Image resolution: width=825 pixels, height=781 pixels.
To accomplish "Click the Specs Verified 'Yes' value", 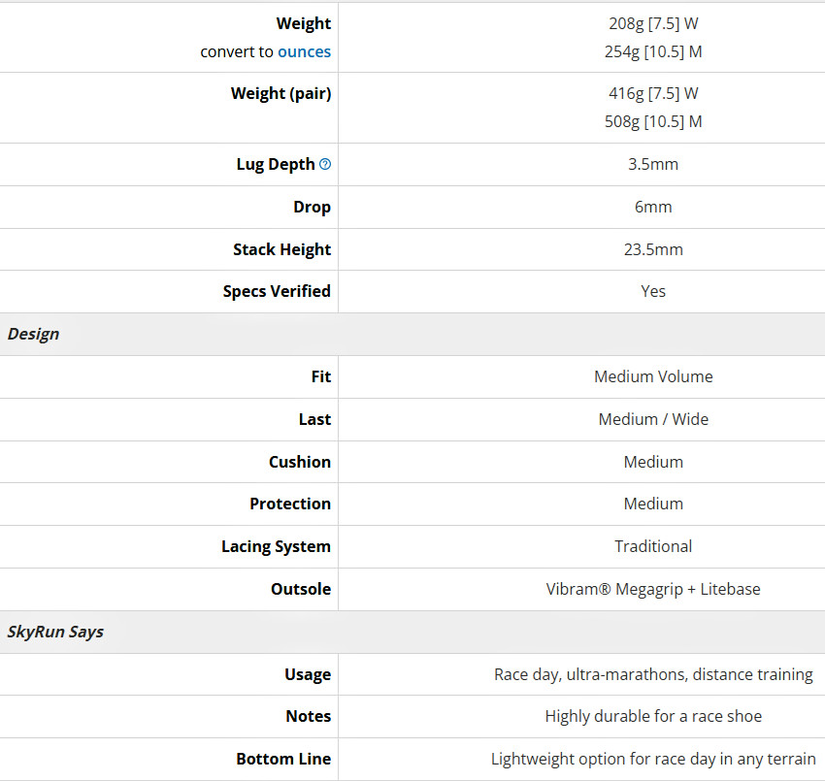I will click(x=653, y=291).
